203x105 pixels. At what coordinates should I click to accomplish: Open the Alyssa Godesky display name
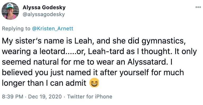point(44,7)
